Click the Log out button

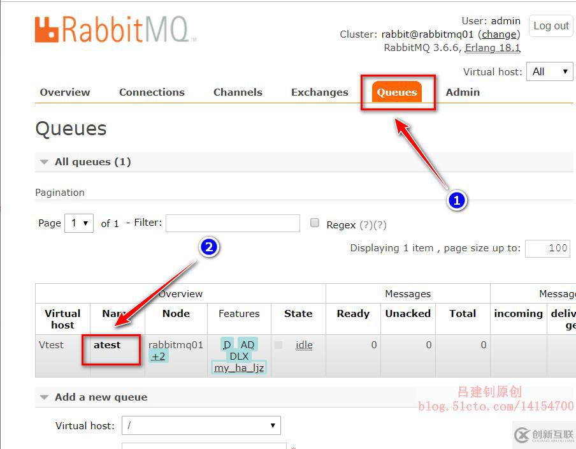point(551,26)
